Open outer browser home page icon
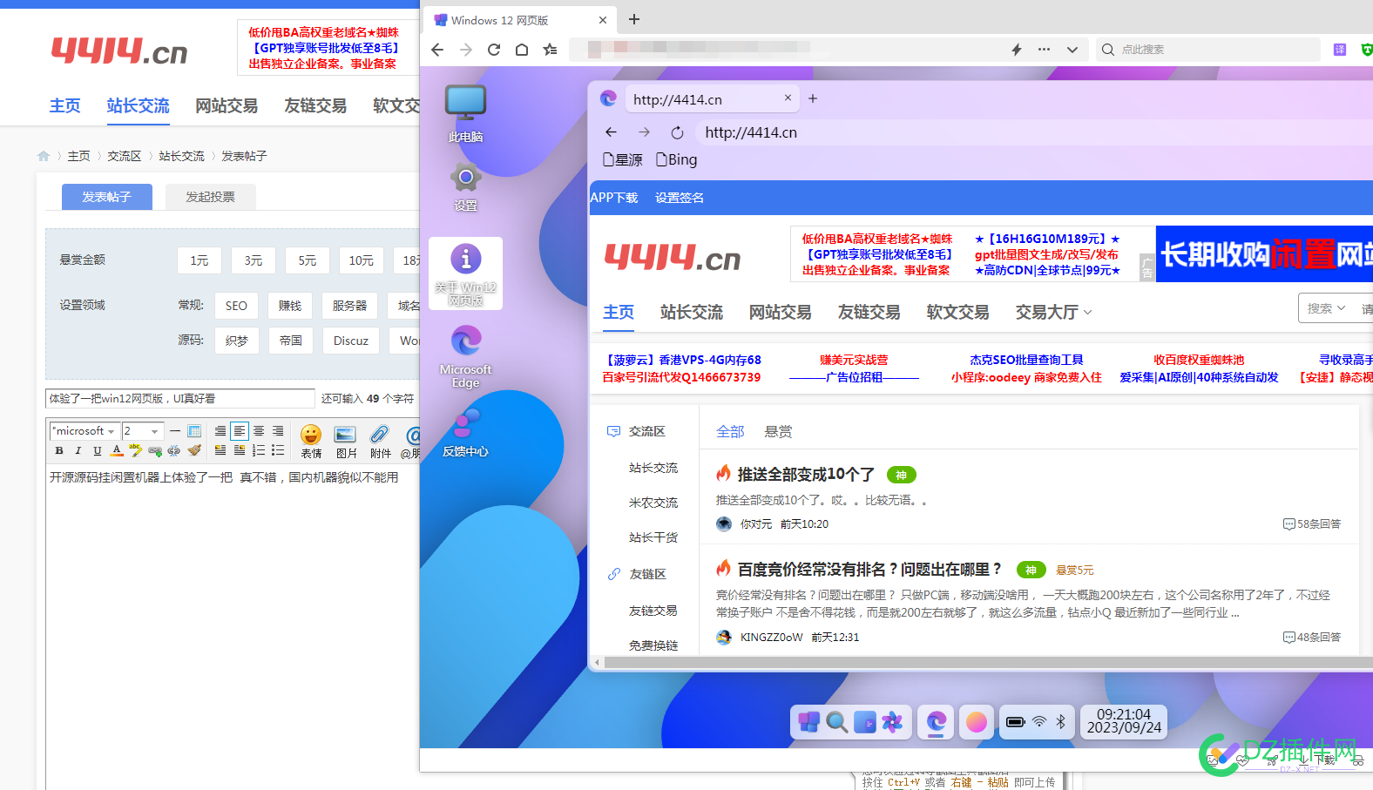This screenshot has height=790, width=1373. coord(522,50)
